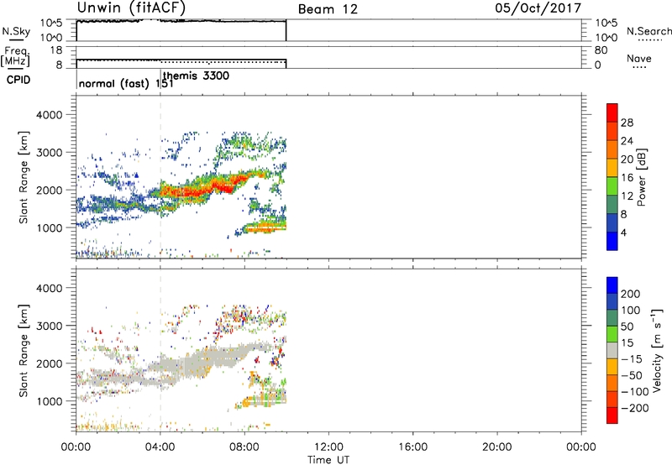Image resolution: width=672 pixels, height=465 pixels.
Task: Click the Power [dB] colorbar label
Action: pos(641,177)
